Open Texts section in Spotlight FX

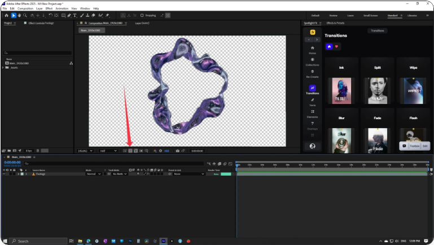click(312, 102)
